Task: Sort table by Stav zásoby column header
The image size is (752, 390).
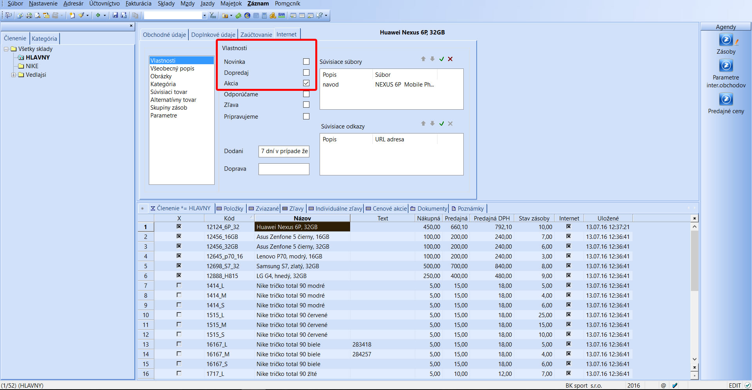Action: pos(534,218)
